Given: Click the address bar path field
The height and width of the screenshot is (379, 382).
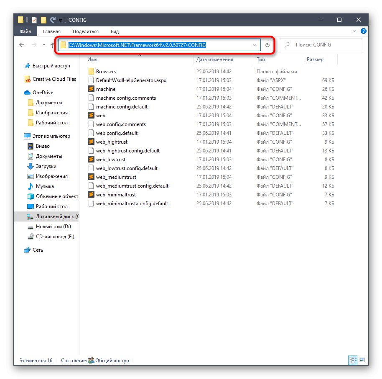Looking at the screenshot, I should 160,45.
